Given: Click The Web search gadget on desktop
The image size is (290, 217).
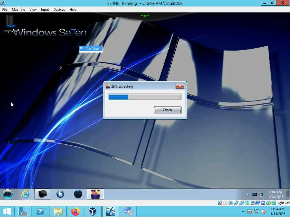Looking at the screenshot, I should (x=91, y=49).
